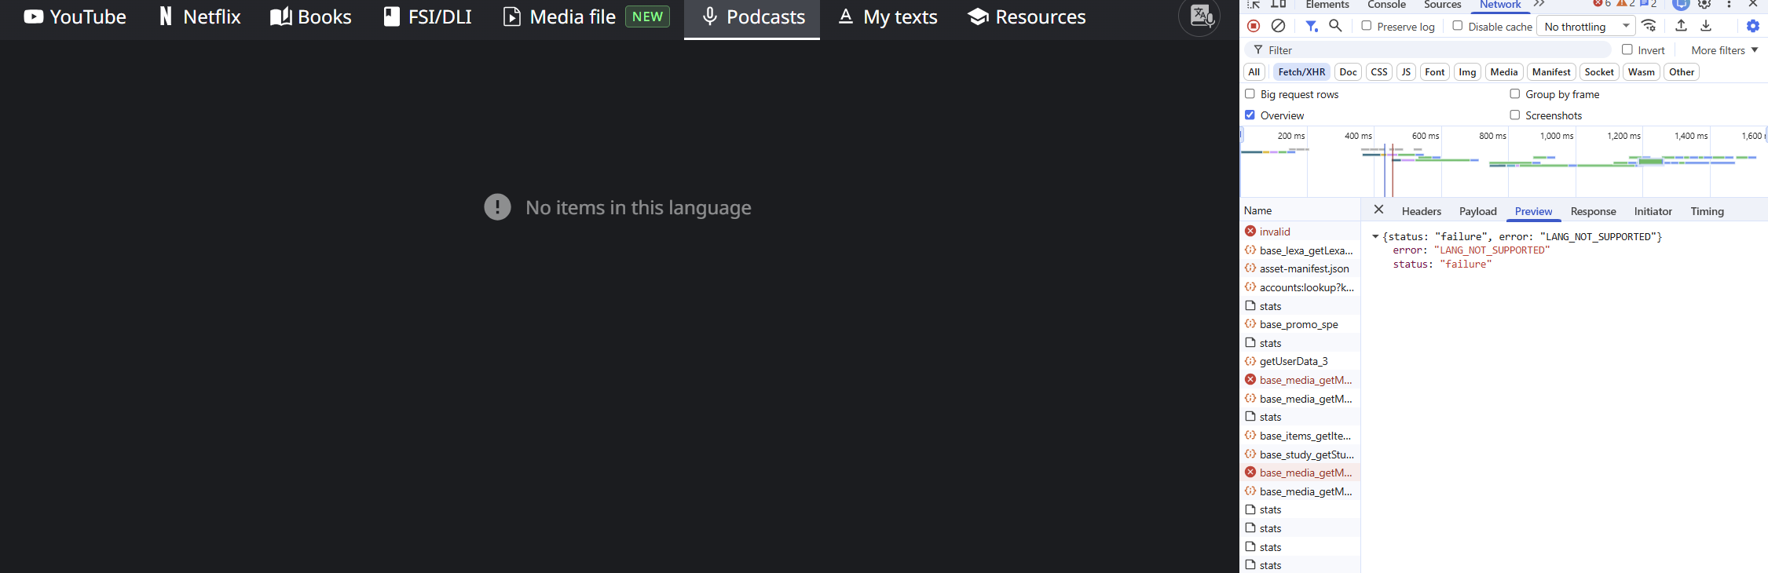This screenshot has width=1768, height=573.
Task: Open the YouTube tab in the navbar
Action: click(x=75, y=17)
